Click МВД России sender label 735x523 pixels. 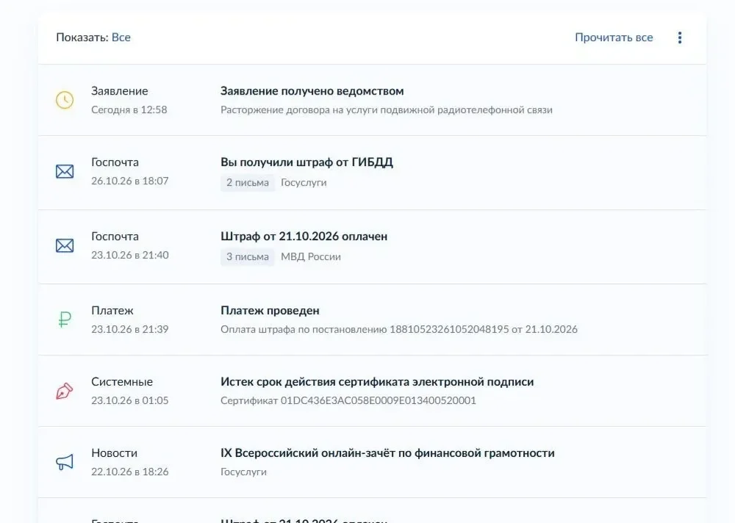[311, 257]
